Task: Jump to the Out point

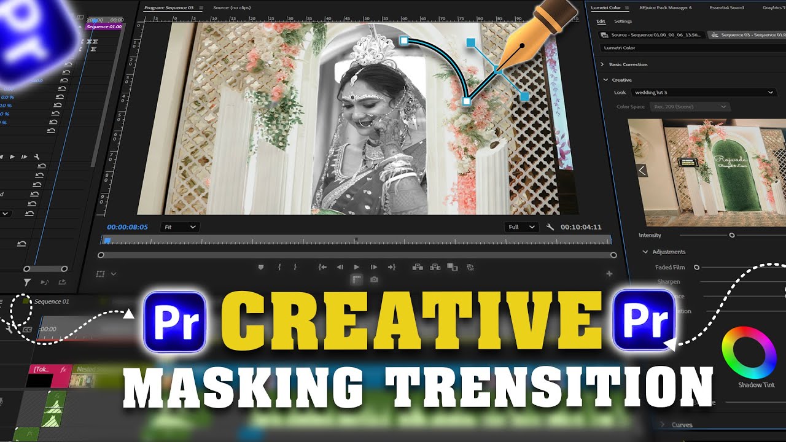Action: [x=391, y=267]
